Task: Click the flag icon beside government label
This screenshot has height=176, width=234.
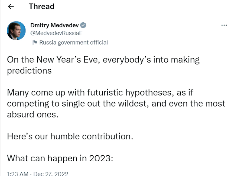Action: [35, 42]
